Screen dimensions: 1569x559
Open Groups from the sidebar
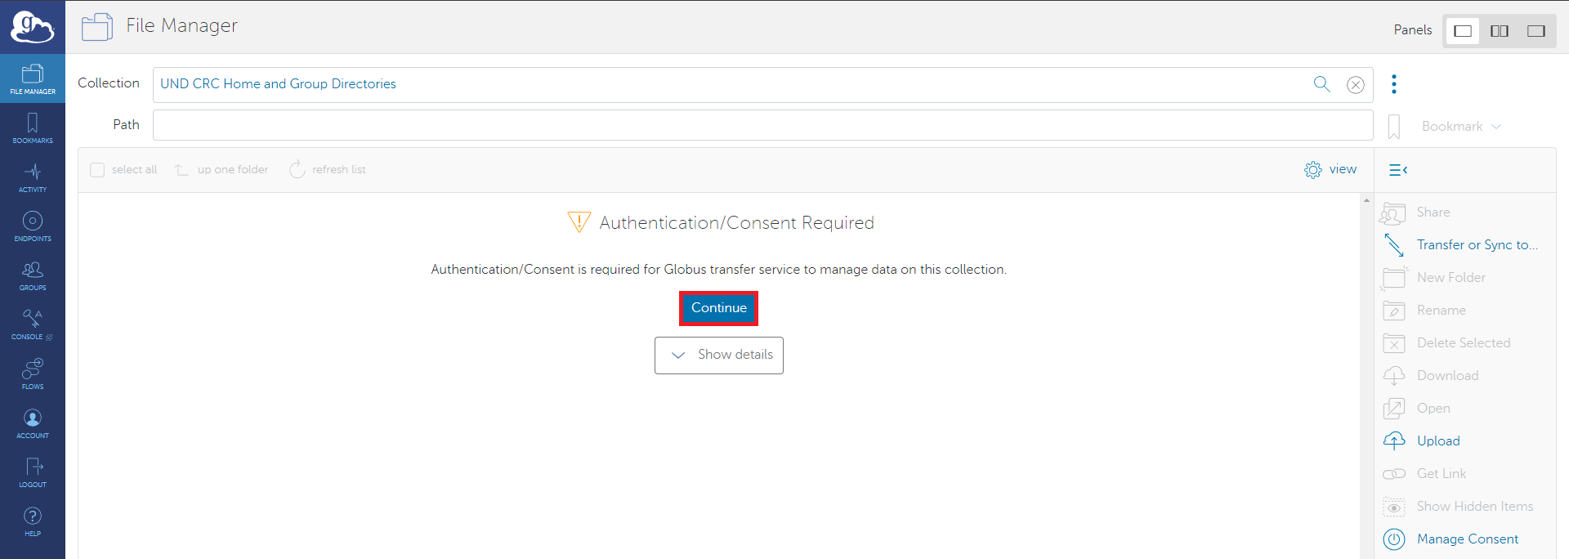point(33,275)
